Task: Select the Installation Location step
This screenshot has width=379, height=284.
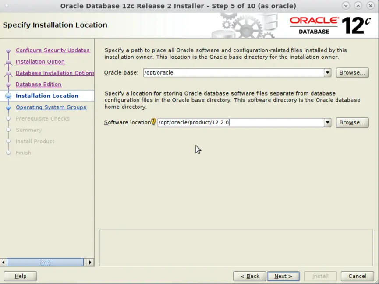Action: [x=47, y=96]
